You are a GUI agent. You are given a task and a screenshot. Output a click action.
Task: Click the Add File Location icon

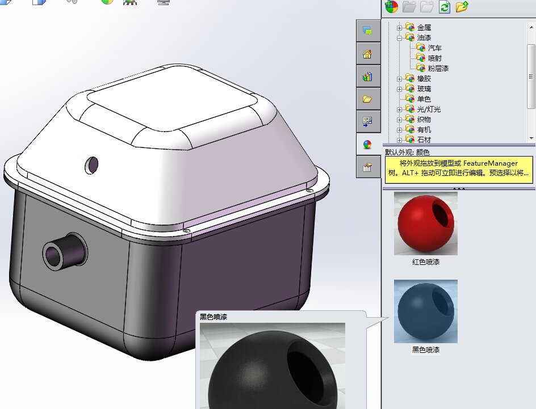coord(391,6)
